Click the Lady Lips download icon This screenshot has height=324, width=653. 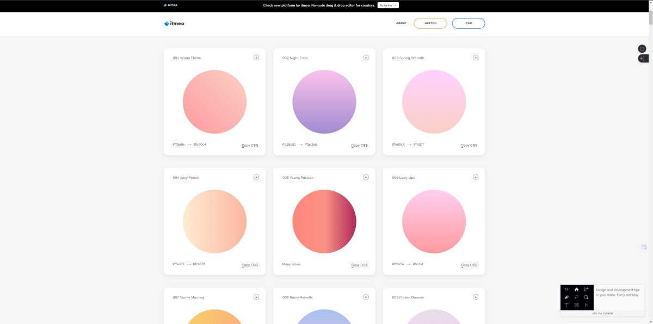point(476,177)
